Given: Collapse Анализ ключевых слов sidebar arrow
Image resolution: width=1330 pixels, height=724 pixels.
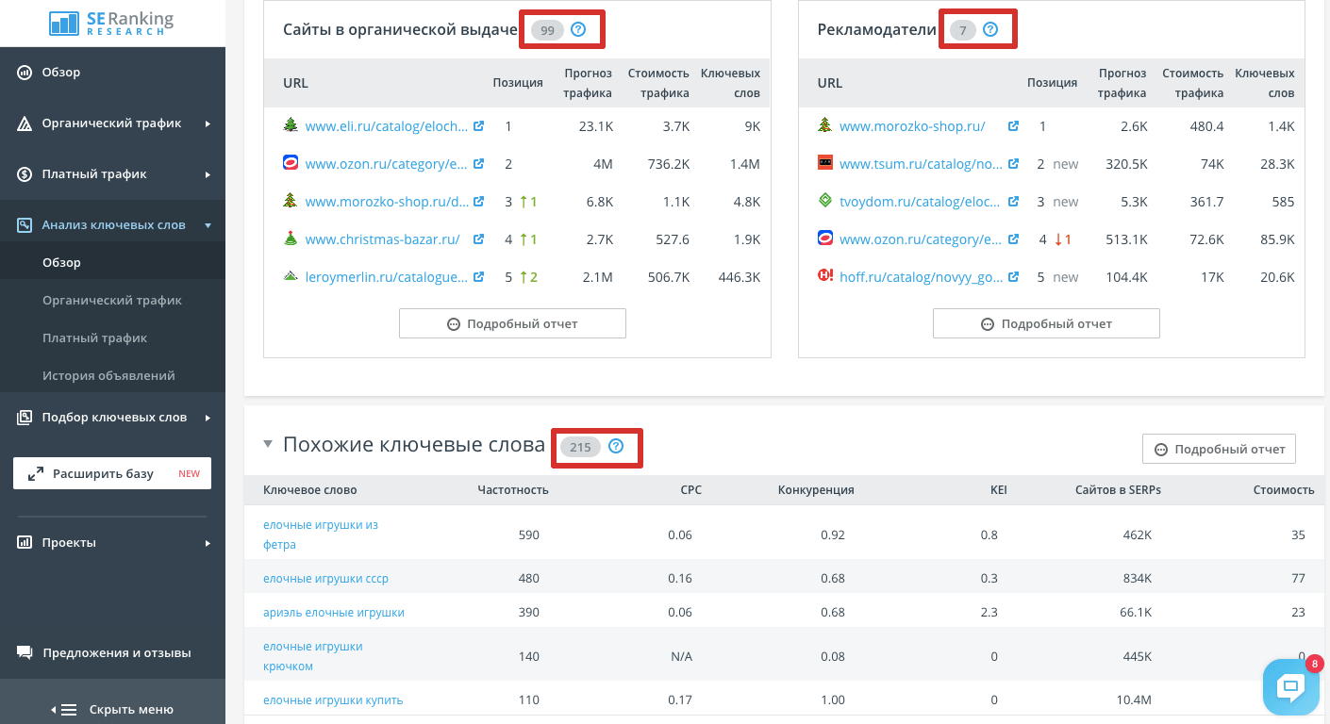Looking at the screenshot, I should pyautogui.click(x=208, y=225).
